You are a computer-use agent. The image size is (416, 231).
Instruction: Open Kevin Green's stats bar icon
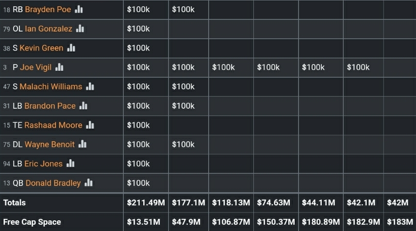[x=71, y=48]
